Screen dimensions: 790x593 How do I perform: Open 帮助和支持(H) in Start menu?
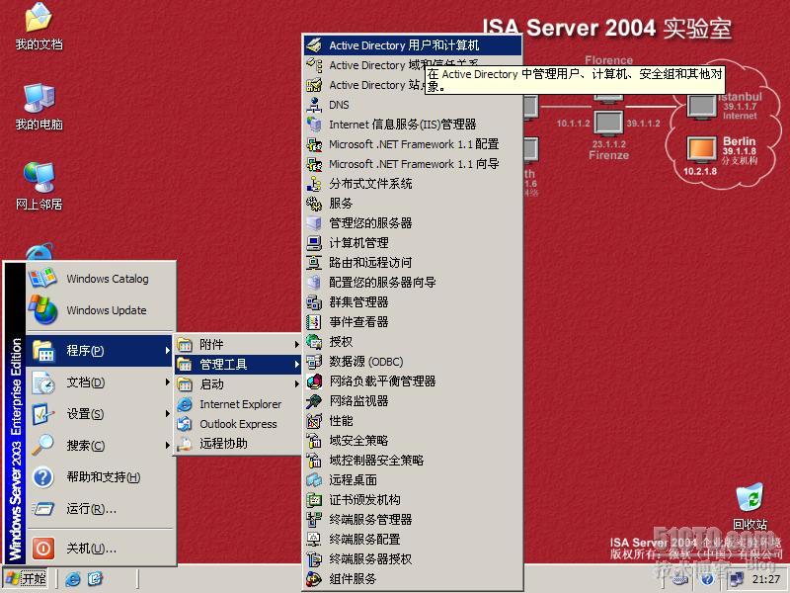coord(100,477)
